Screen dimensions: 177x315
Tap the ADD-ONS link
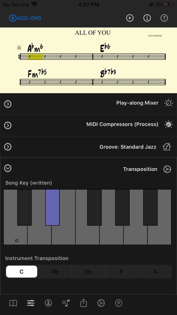point(25,18)
